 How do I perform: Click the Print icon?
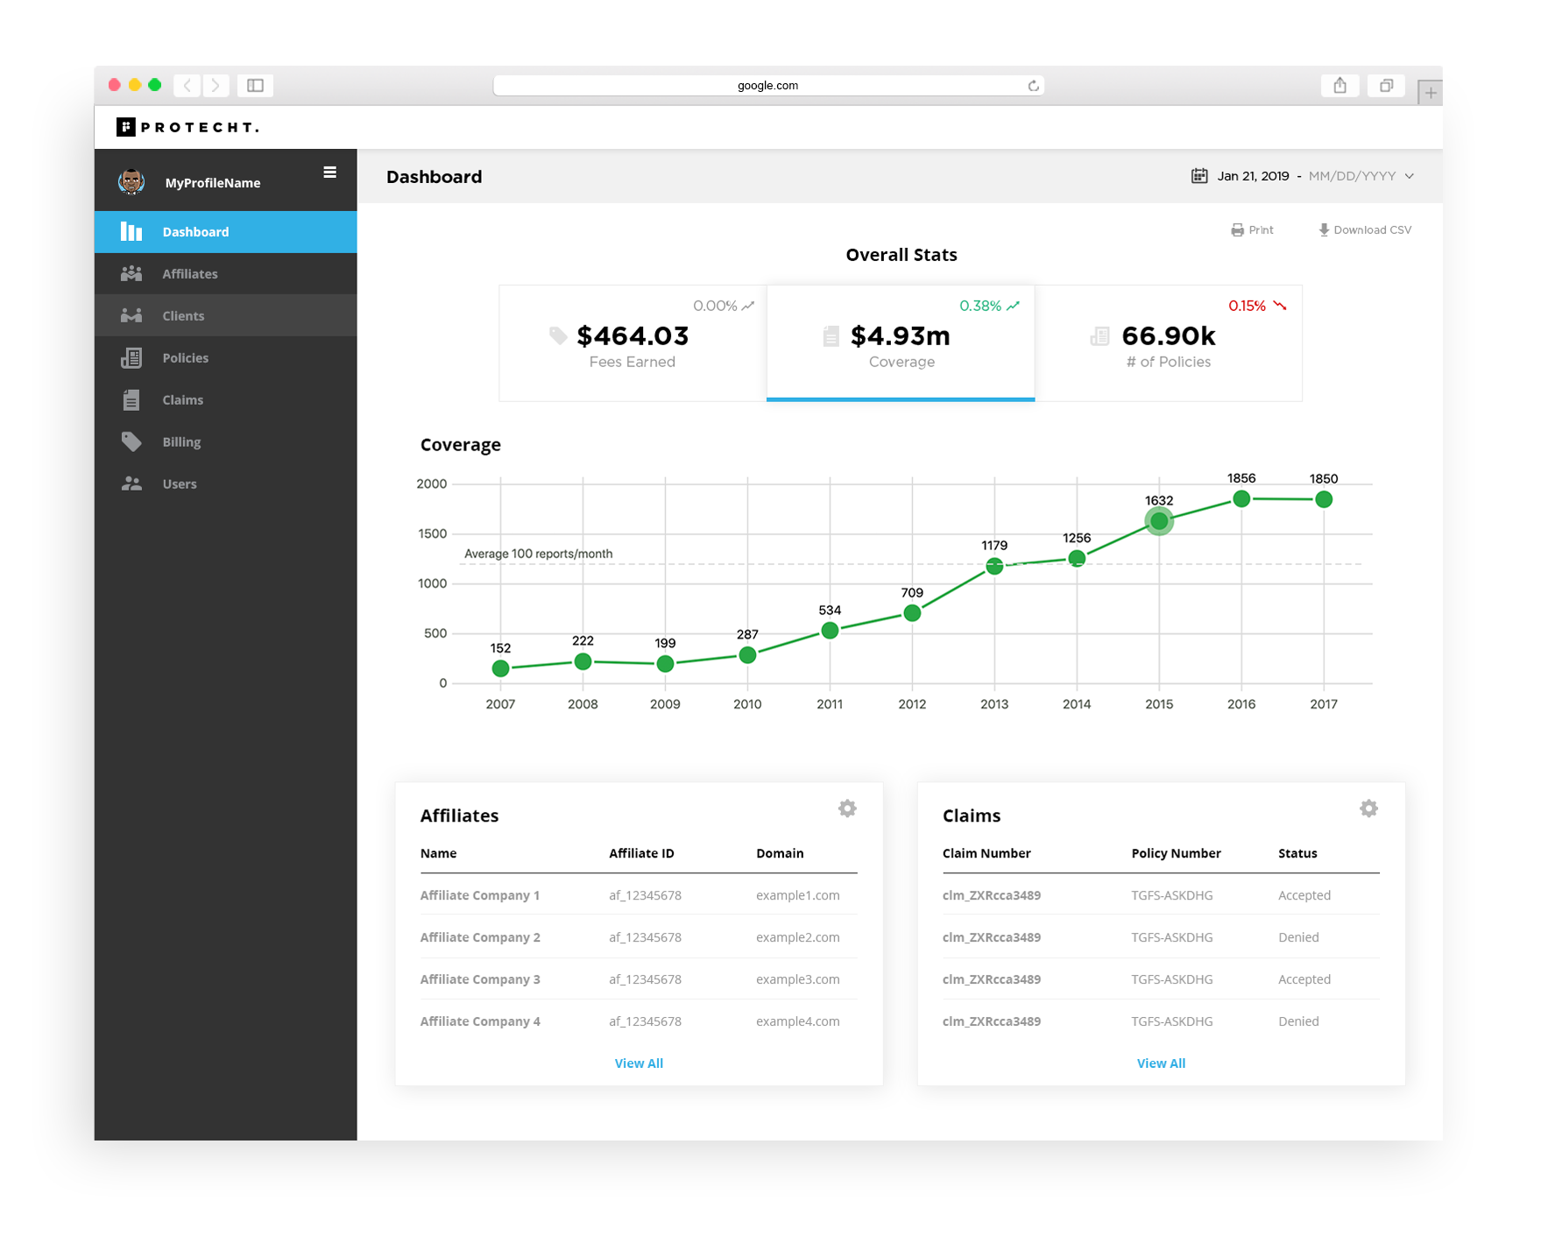[1237, 230]
